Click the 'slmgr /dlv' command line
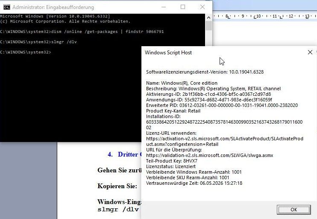The image size is (317, 219). pos(38,42)
